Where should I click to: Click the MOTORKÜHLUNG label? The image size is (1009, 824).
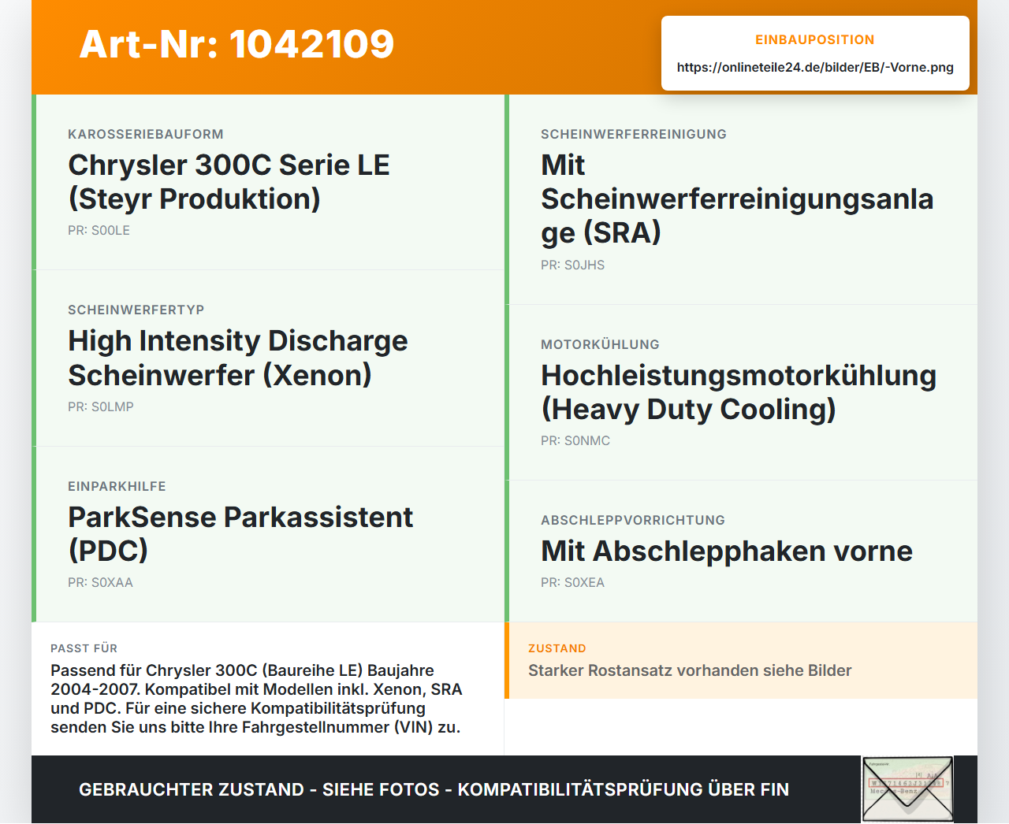tap(600, 344)
